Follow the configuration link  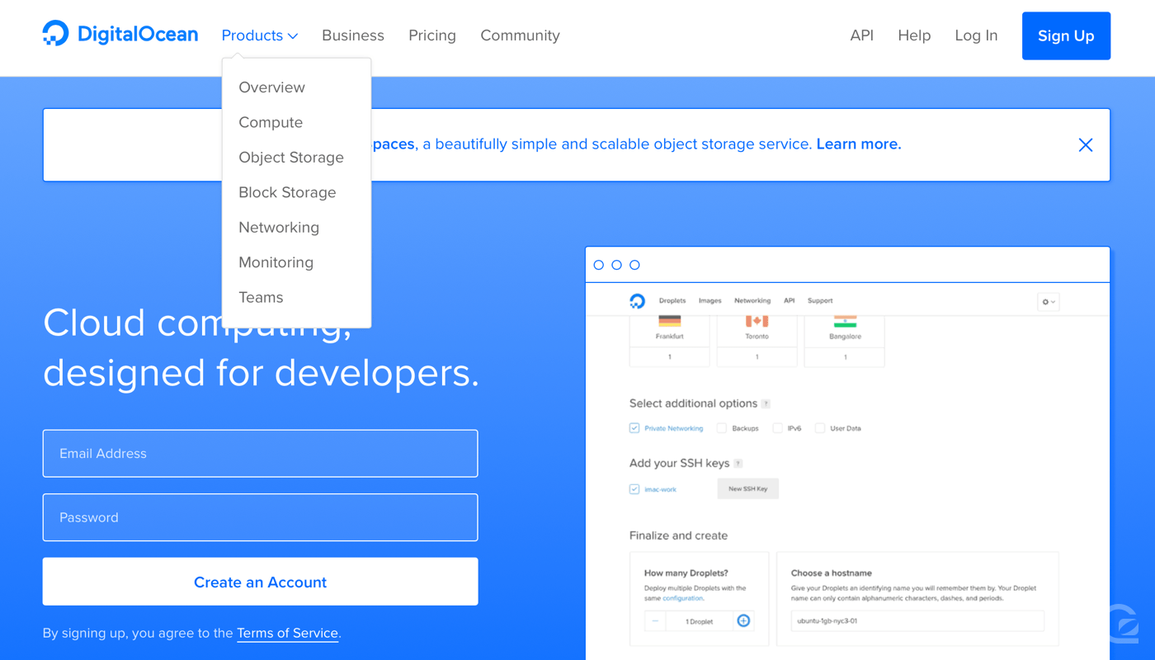coord(682,598)
